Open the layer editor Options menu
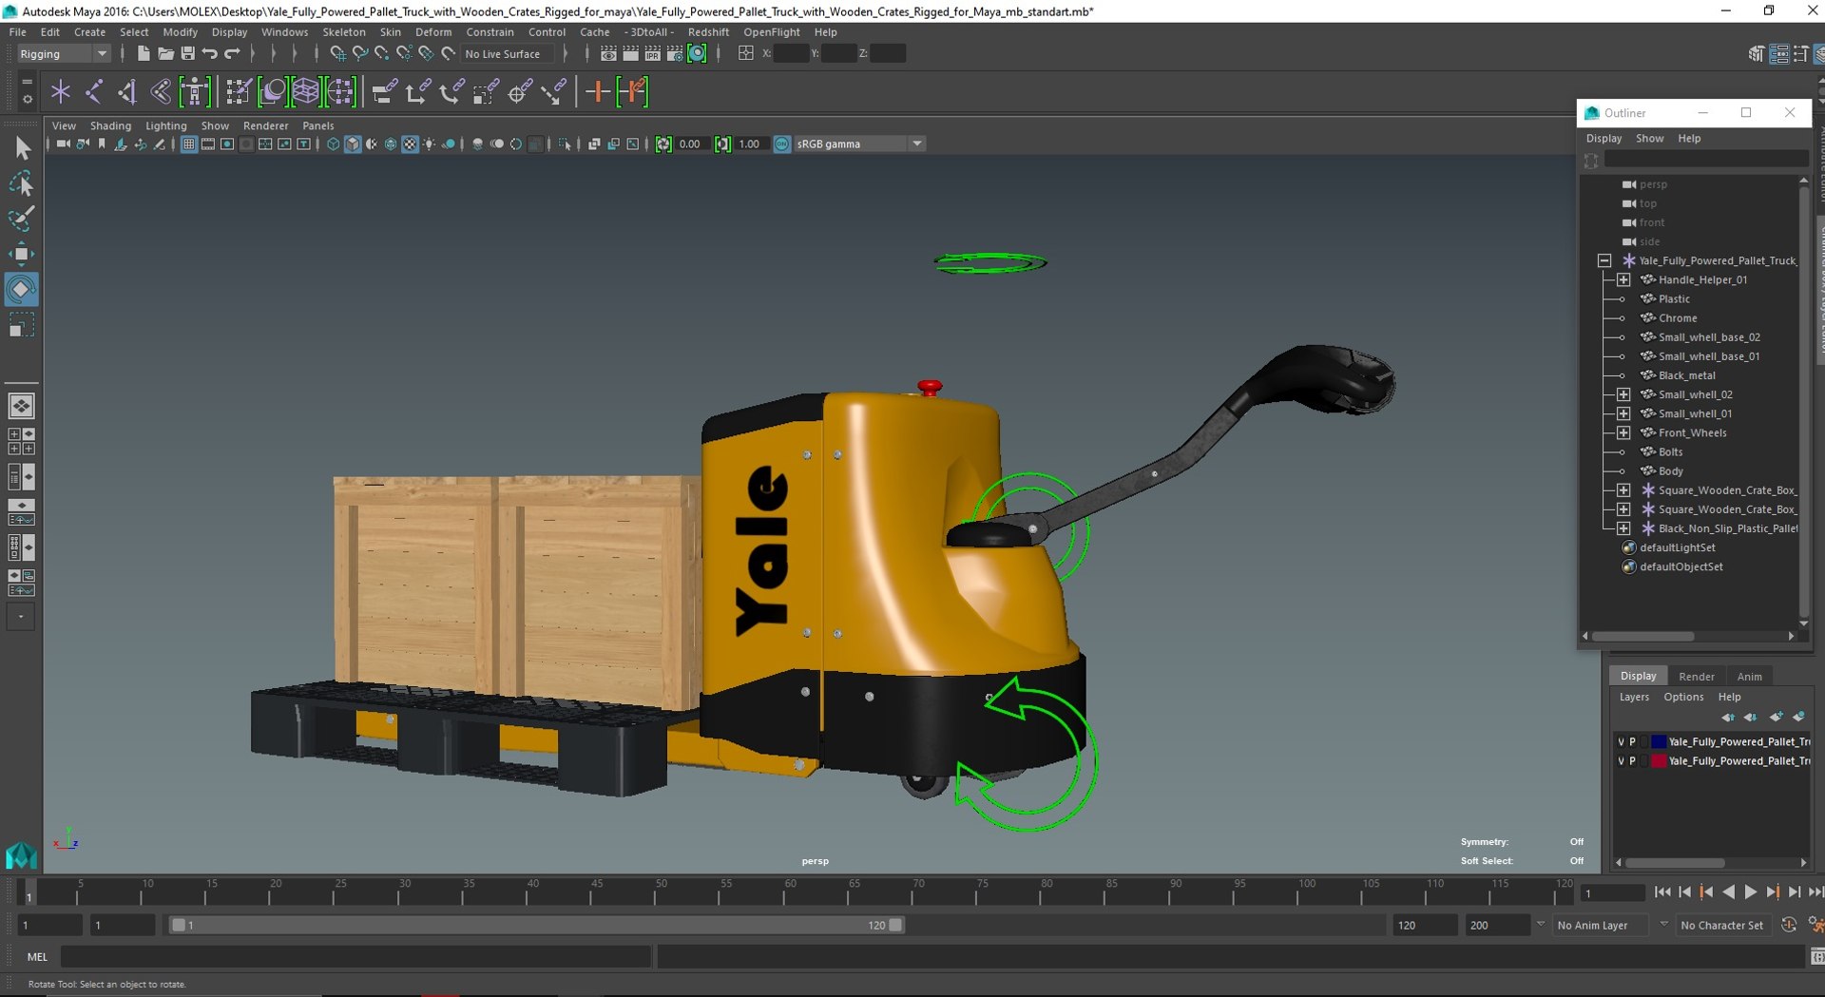The width and height of the screenshot is (1825, 997). pos(1683,698)
